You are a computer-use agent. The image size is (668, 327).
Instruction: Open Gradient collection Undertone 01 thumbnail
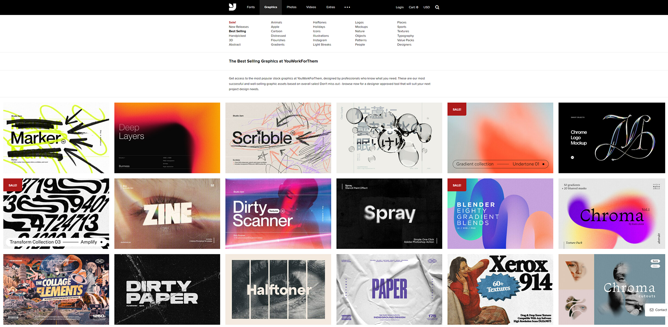click(500, 138)
